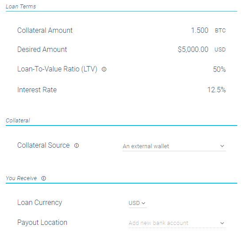
Task: Expand the Payout Location dropdown
Action: point(177,223)
